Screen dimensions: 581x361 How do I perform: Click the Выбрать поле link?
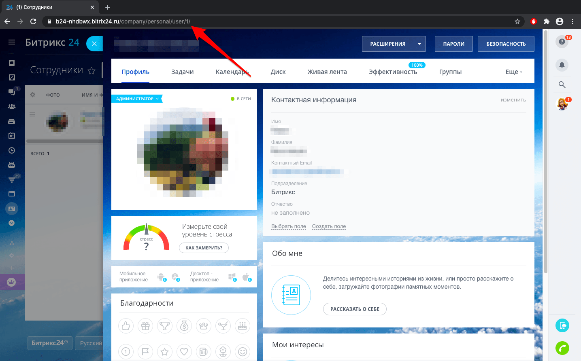tap(289, 226)
